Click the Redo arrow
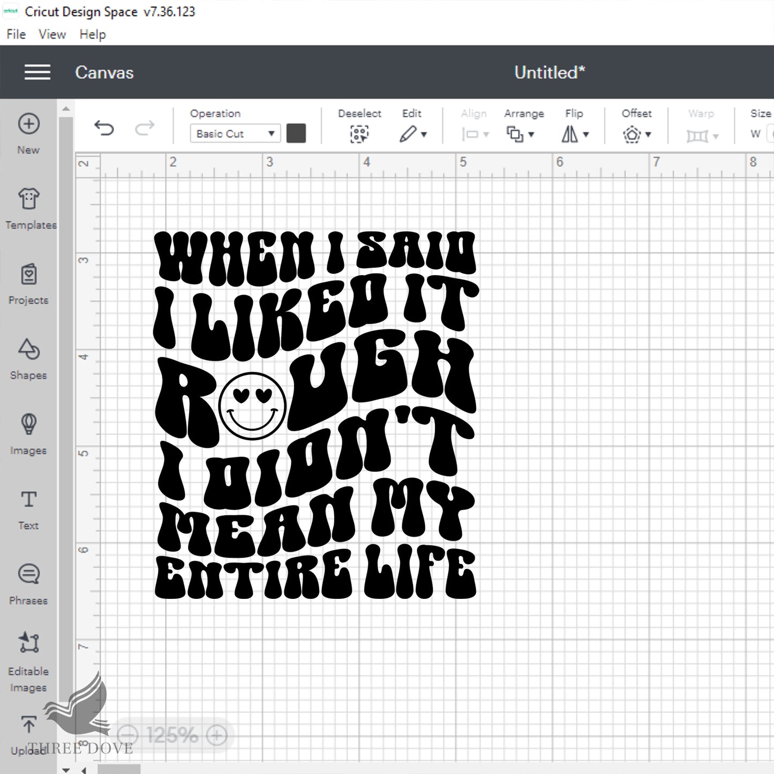The height and width of the screenshot is (774, 774). tap(145, 128)
